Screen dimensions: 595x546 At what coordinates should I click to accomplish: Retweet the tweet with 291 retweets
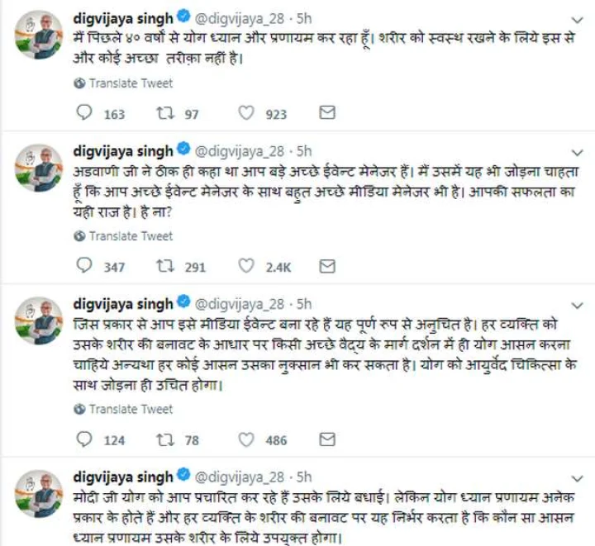163,266
